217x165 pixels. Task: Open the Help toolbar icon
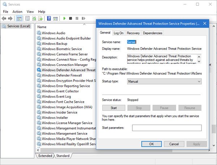(48, 18)
